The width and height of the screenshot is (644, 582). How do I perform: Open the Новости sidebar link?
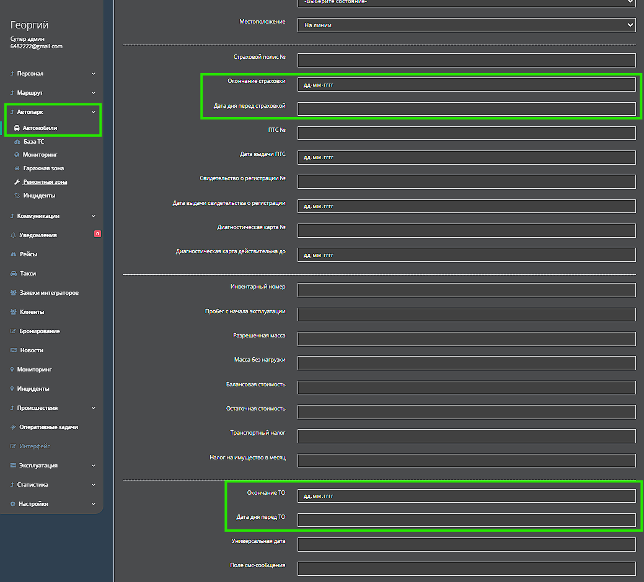click(x=32, y=350)
